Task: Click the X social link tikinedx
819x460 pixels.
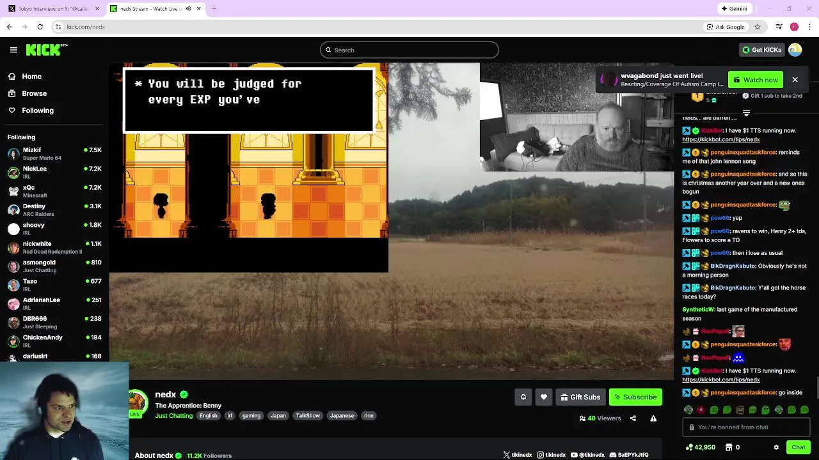Action: [x=517, y=455]
